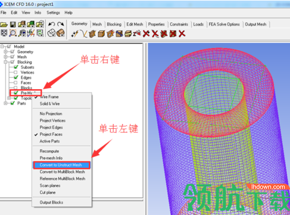This screenshot has height=215, width=290.
Task: Switch to the Output Mesh tab
Action: (255, 24)
